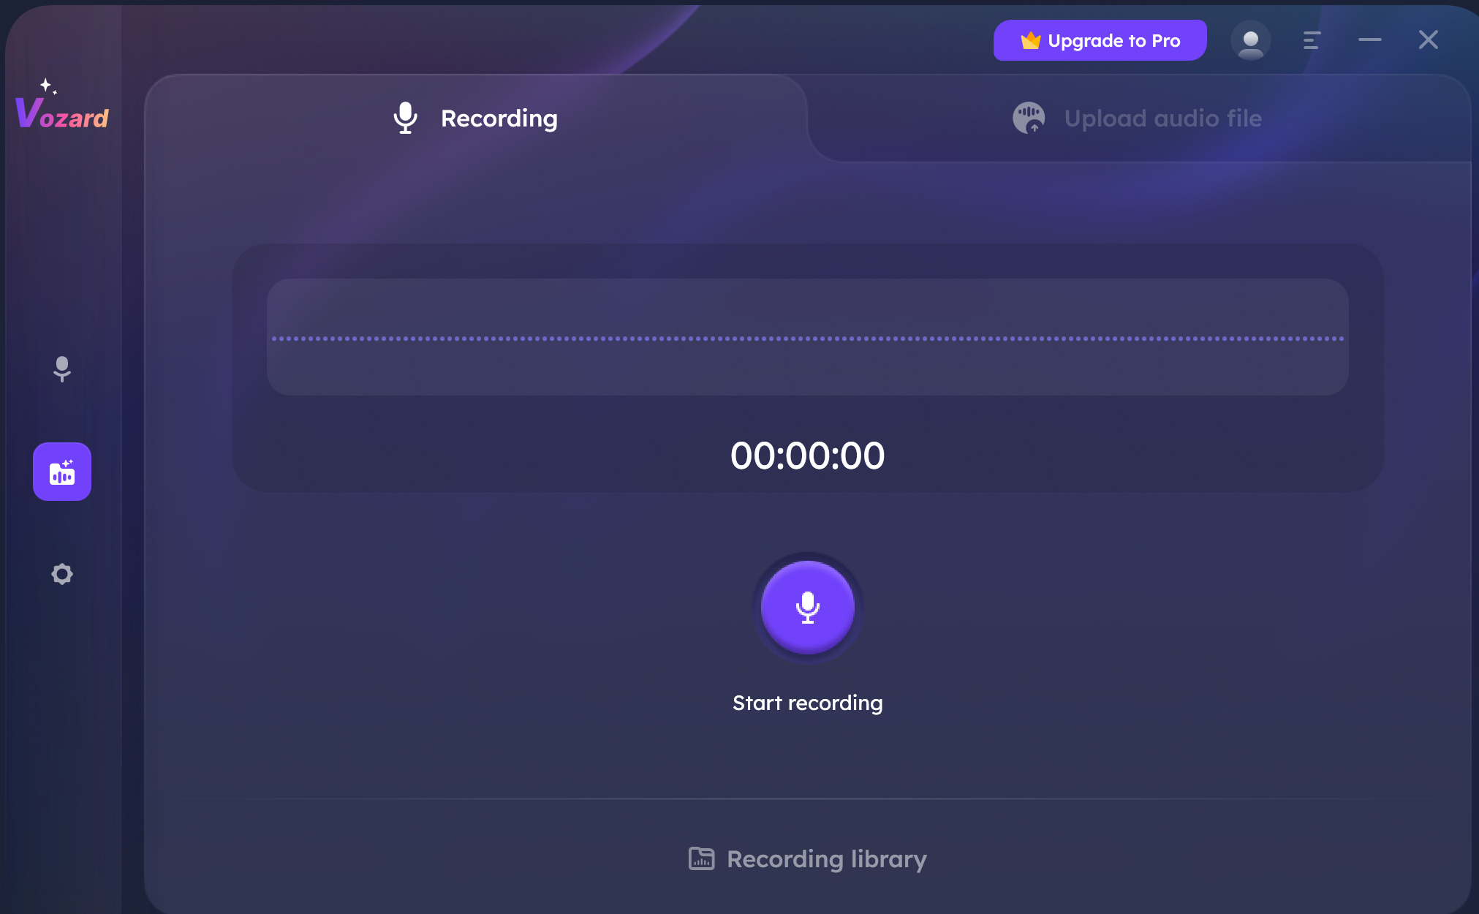Click the analytics dashboard sidebar icon
Screen dimensions: 1479x914
point(62,472)
